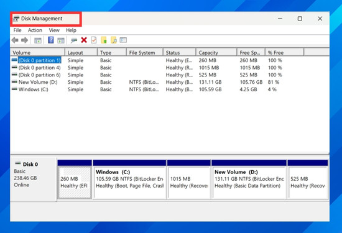This screenshot has width=342, height=233.
Task: Click the Show/Hide Action Pane toolbar icon
Action: point(61,40)
